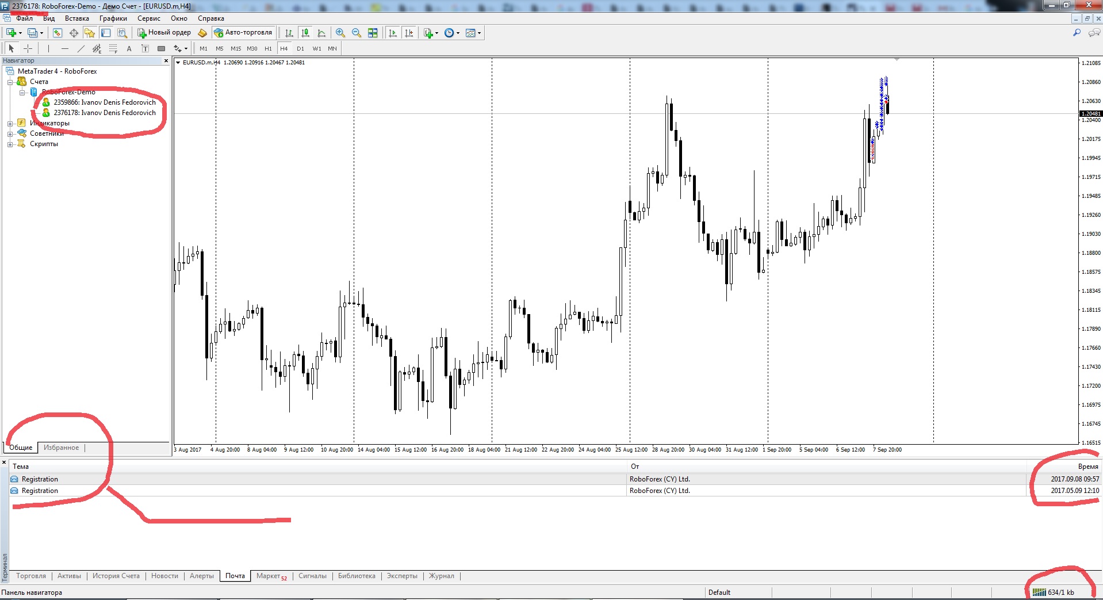The image size is (1103, 600).
Task: Expand the Скрипты tree node
Action: click(x=10, y=144)
